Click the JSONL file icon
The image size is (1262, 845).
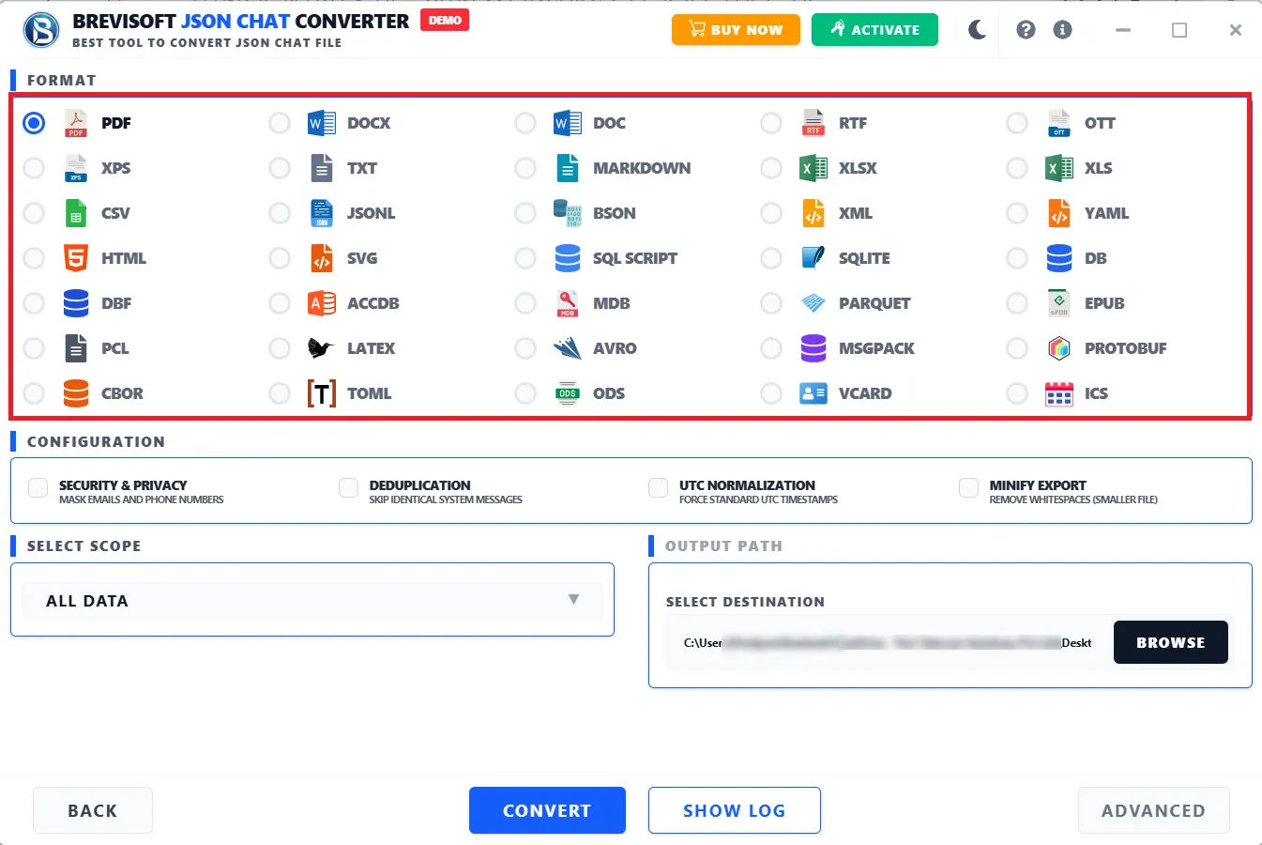(322, 213)
